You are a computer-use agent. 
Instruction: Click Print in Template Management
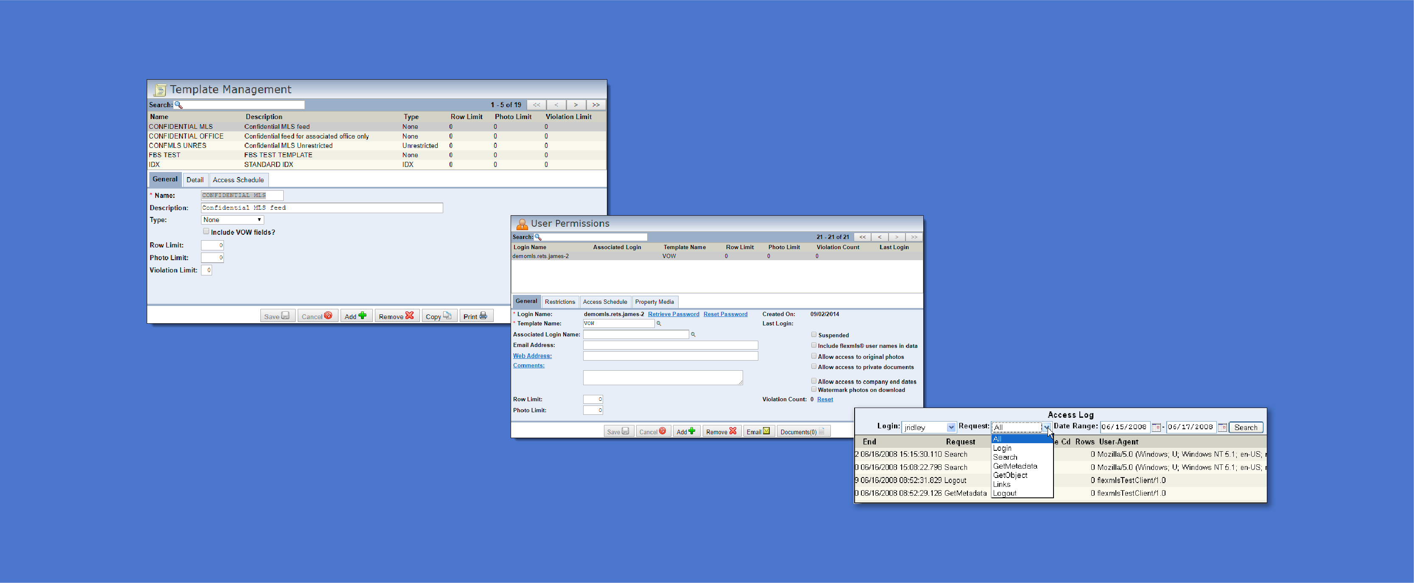[476, 316]
